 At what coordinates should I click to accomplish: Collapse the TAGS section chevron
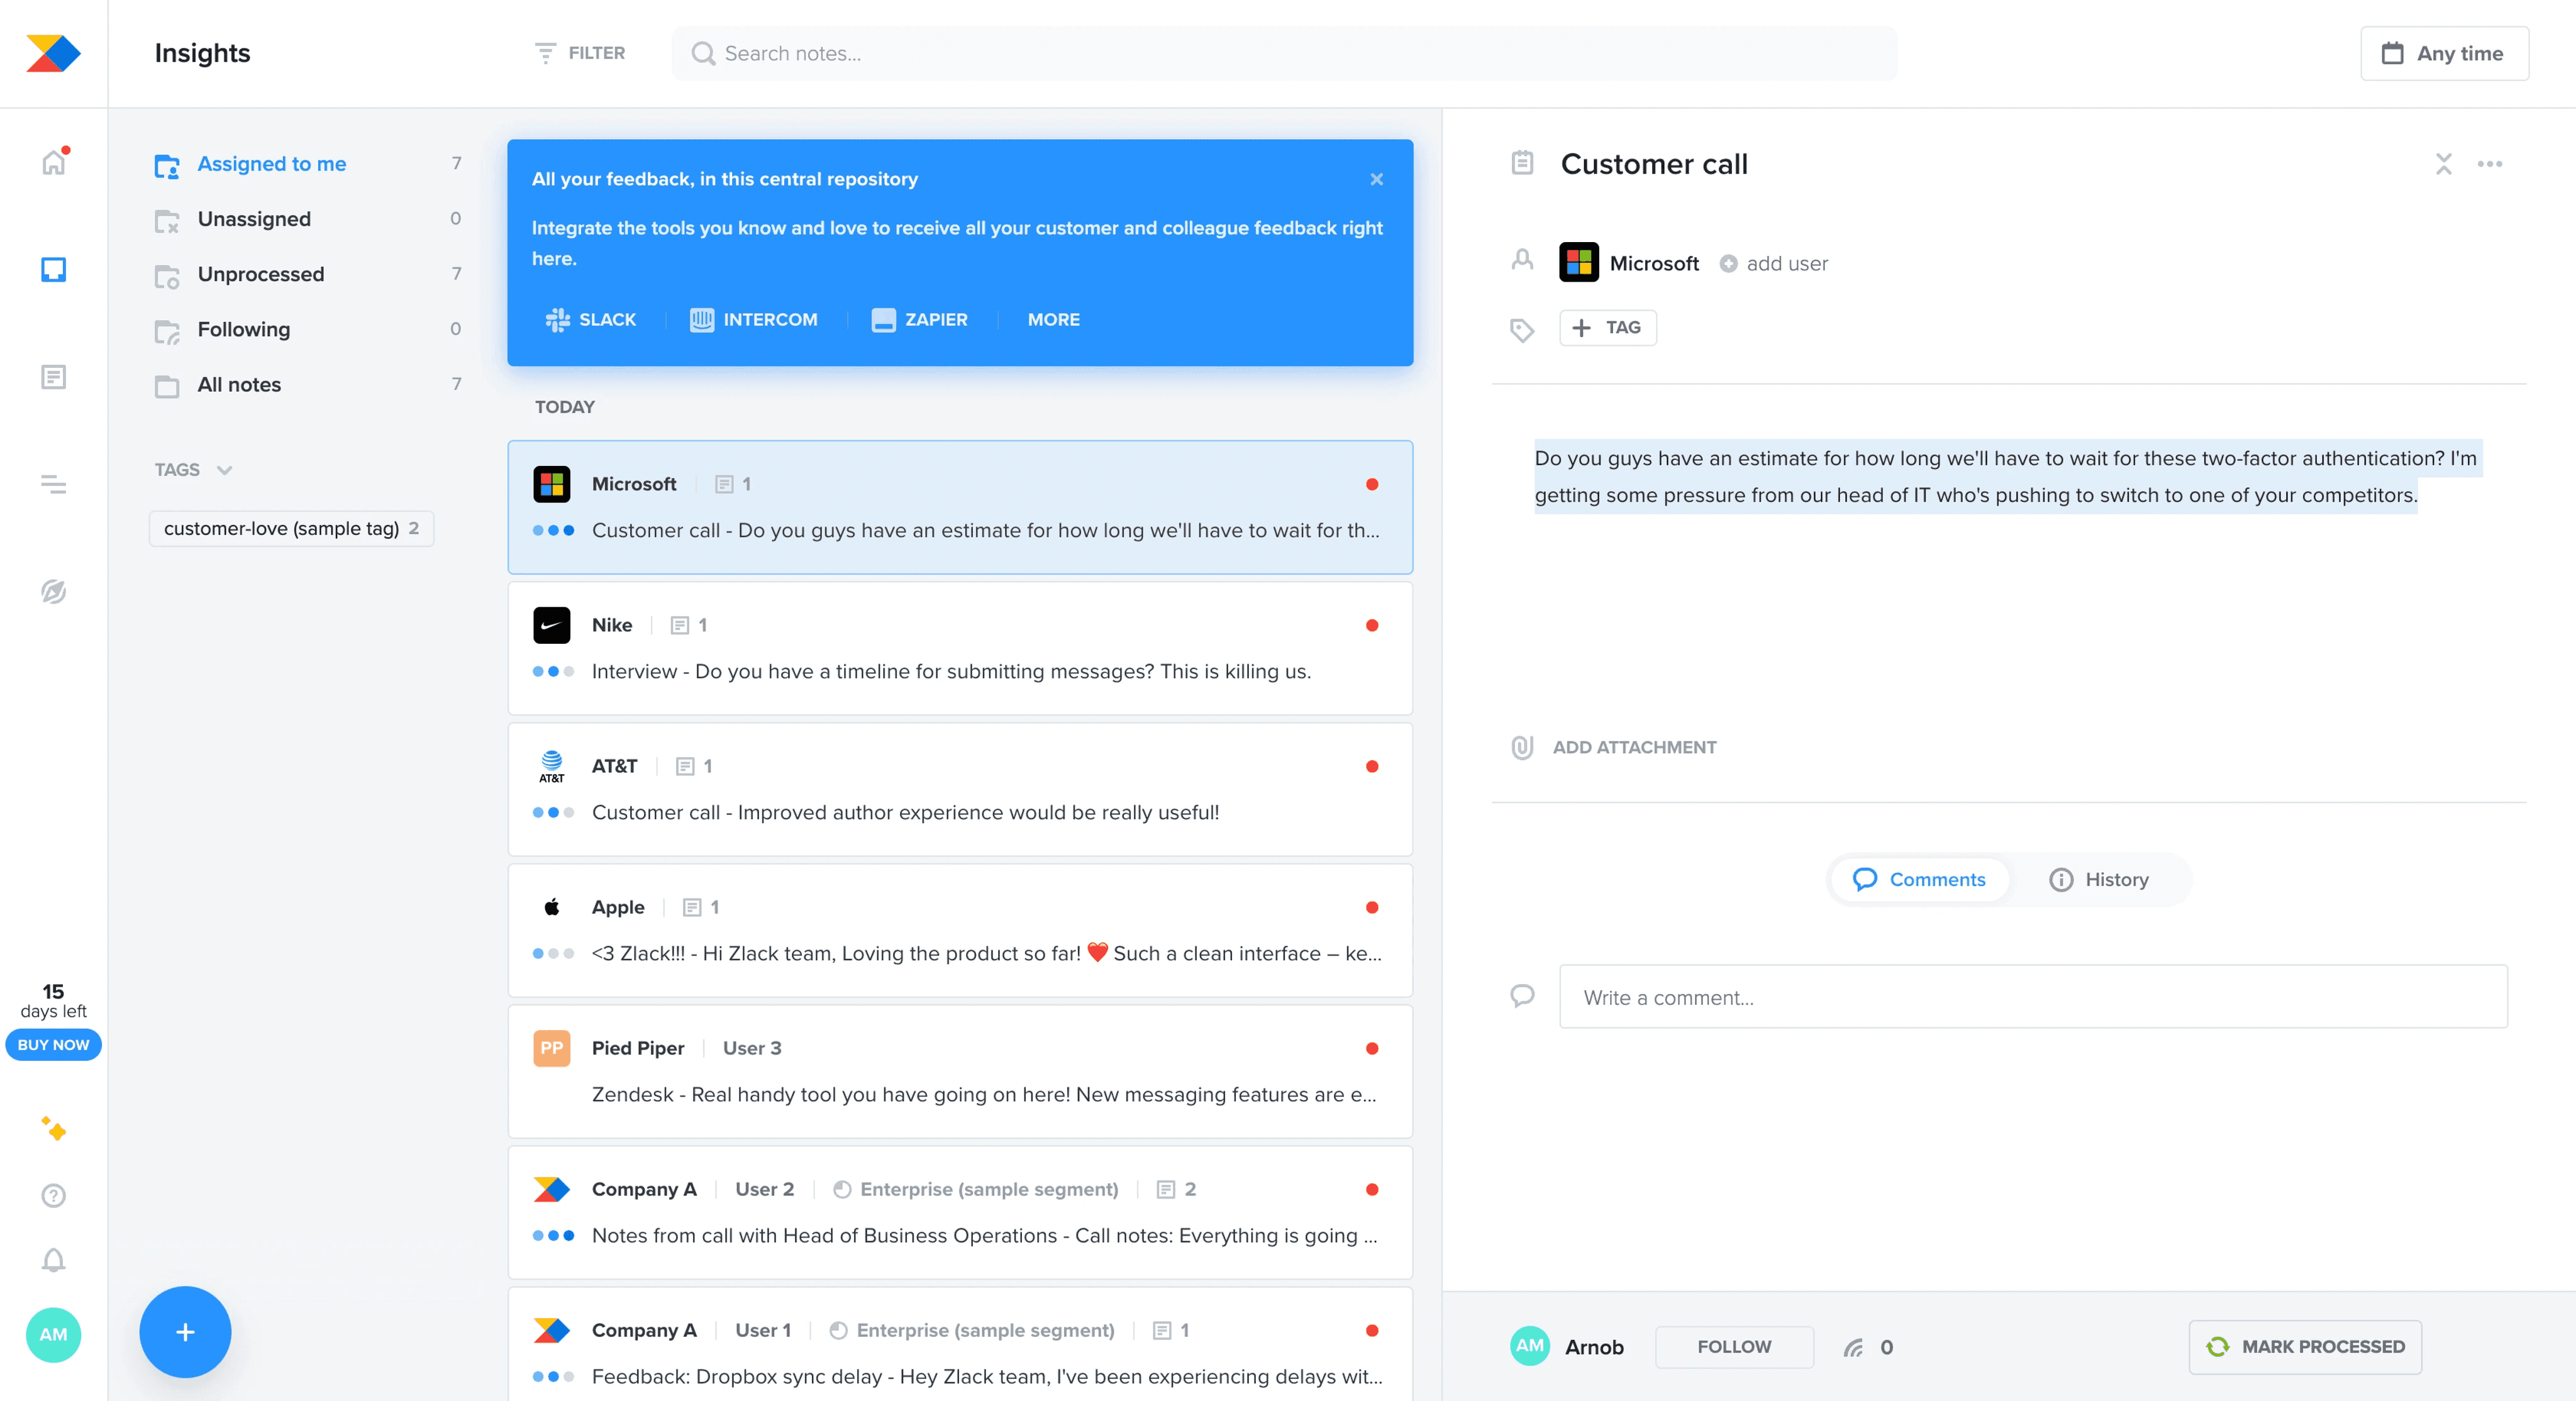pyautogui.click(x=224, y=470)
